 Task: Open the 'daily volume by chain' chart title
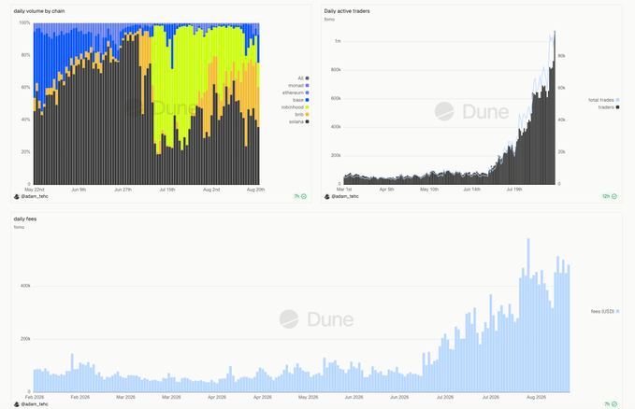(39, 11)
